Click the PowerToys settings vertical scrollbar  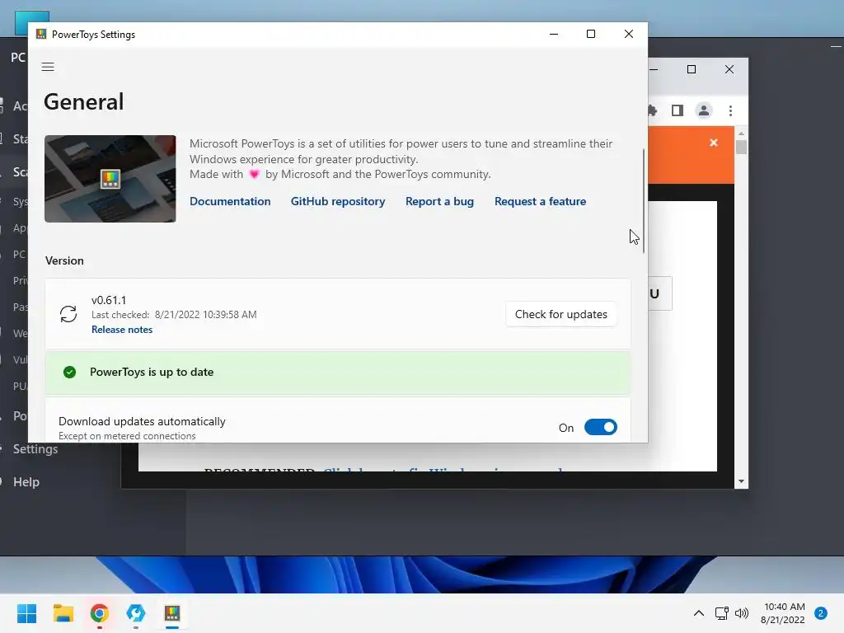click(x=643, y=201)
